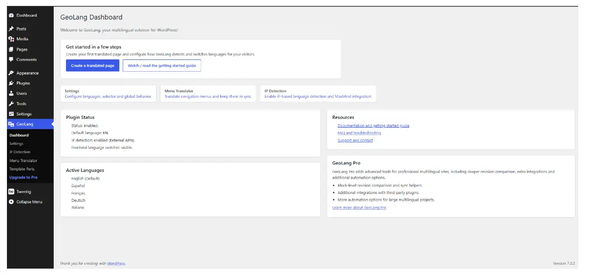Open the Upgrade to Pro submenu link
Viewport: 591px width, 275px height.
click(x=23, y=177)
